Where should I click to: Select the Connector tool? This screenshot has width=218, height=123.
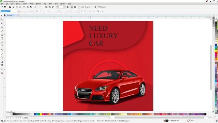pyautogui.click(x=2, y=57)
